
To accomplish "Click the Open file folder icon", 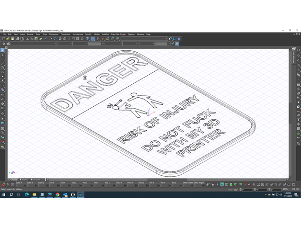I will click(9, 39).
